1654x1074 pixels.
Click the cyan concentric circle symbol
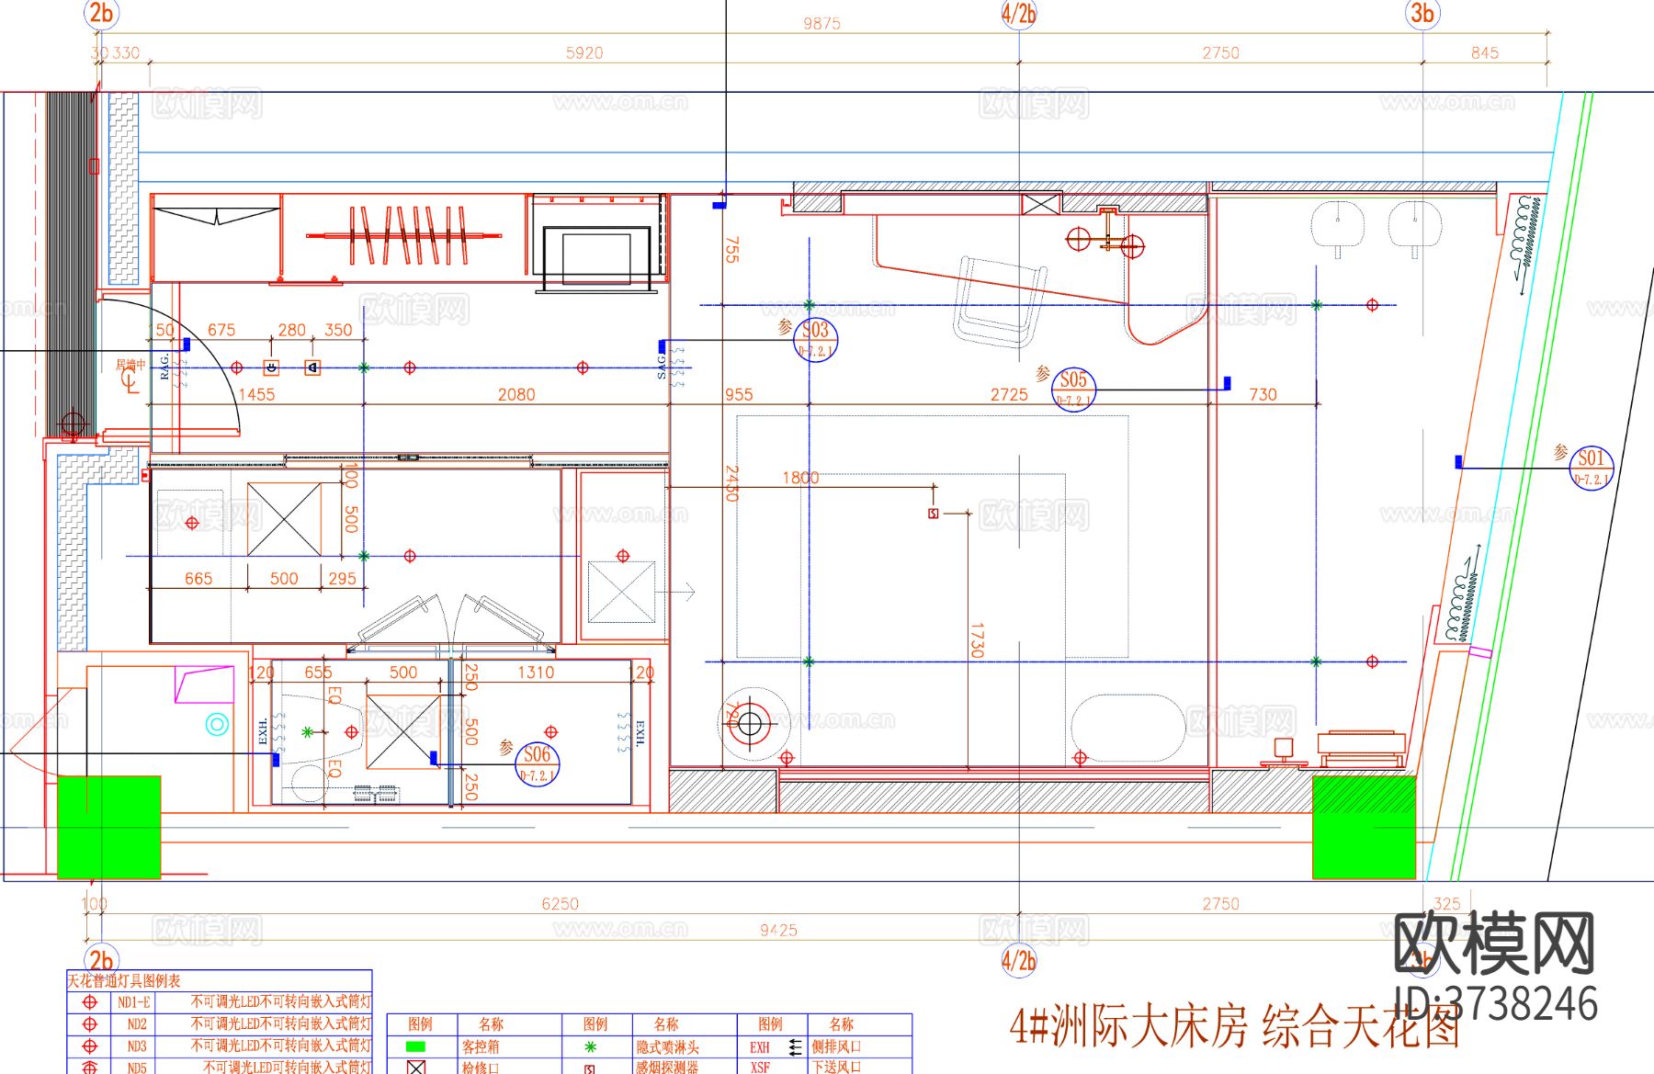tap(217, 725)
